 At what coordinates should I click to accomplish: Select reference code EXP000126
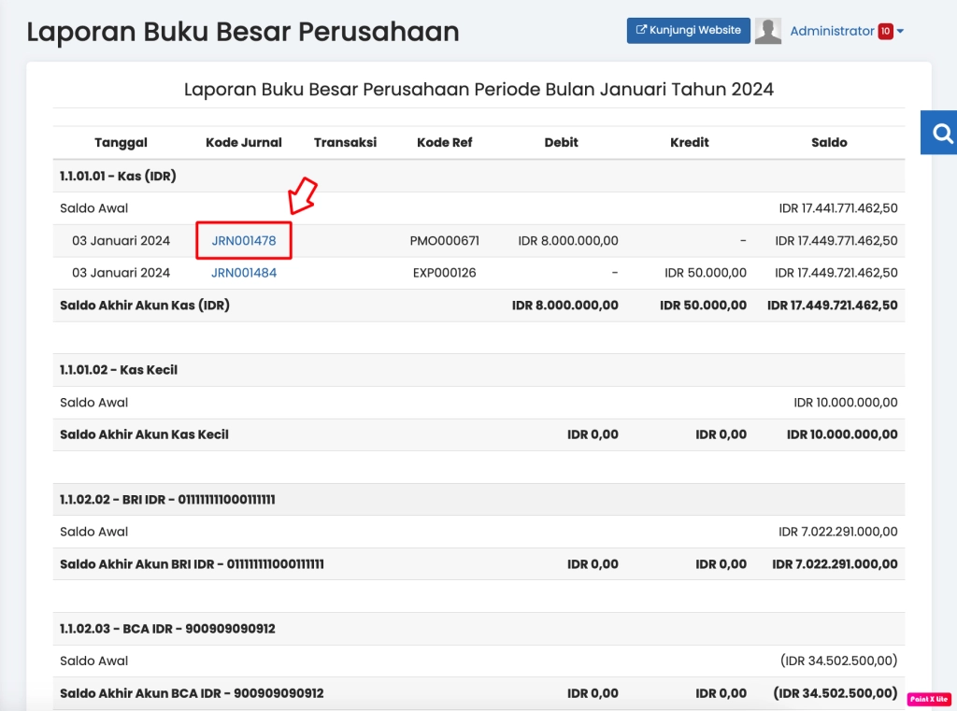445,273
